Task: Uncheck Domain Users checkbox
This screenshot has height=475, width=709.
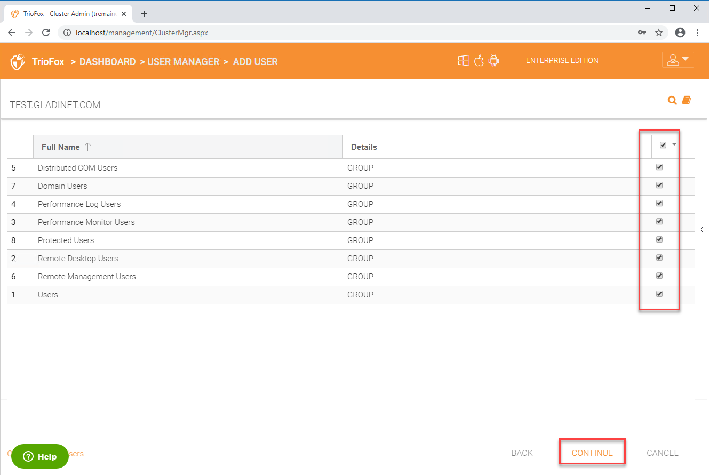Action: [659, 185]
